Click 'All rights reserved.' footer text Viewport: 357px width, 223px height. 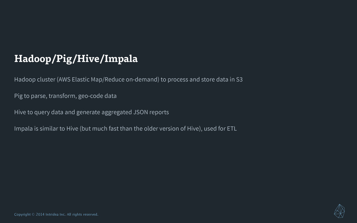tap(82, 214)
